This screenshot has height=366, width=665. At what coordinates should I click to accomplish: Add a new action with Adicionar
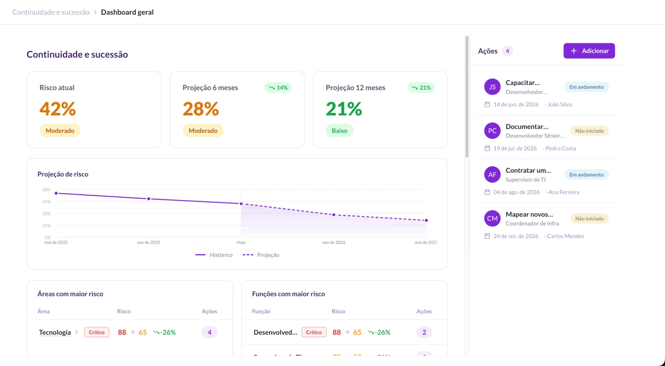(x=589, y=51)
